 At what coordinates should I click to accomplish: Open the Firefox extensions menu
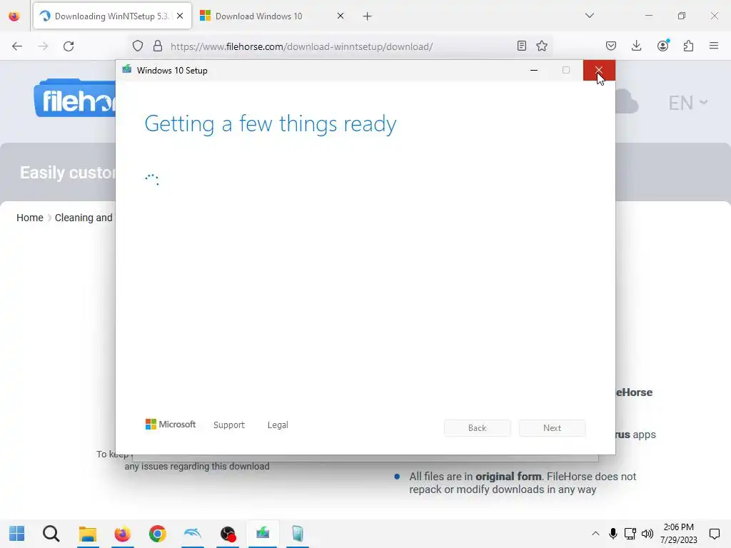click(x=689, y=46)
